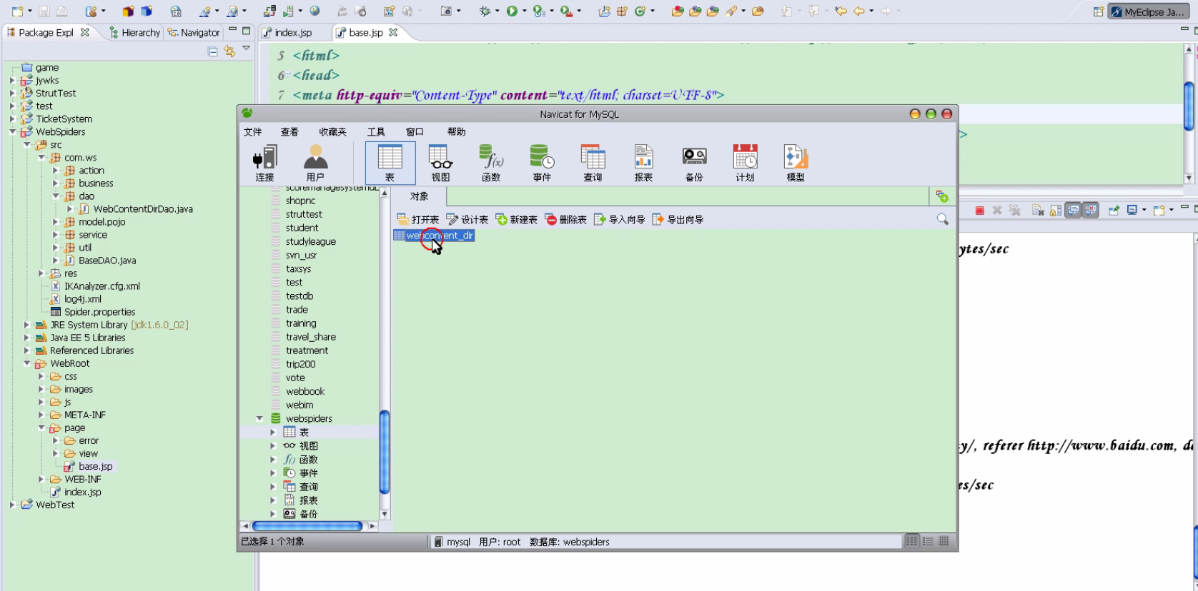Select WebContentDirDao.java in Package Explorer
Screen dimensions: 1198x591
[136, 209]
